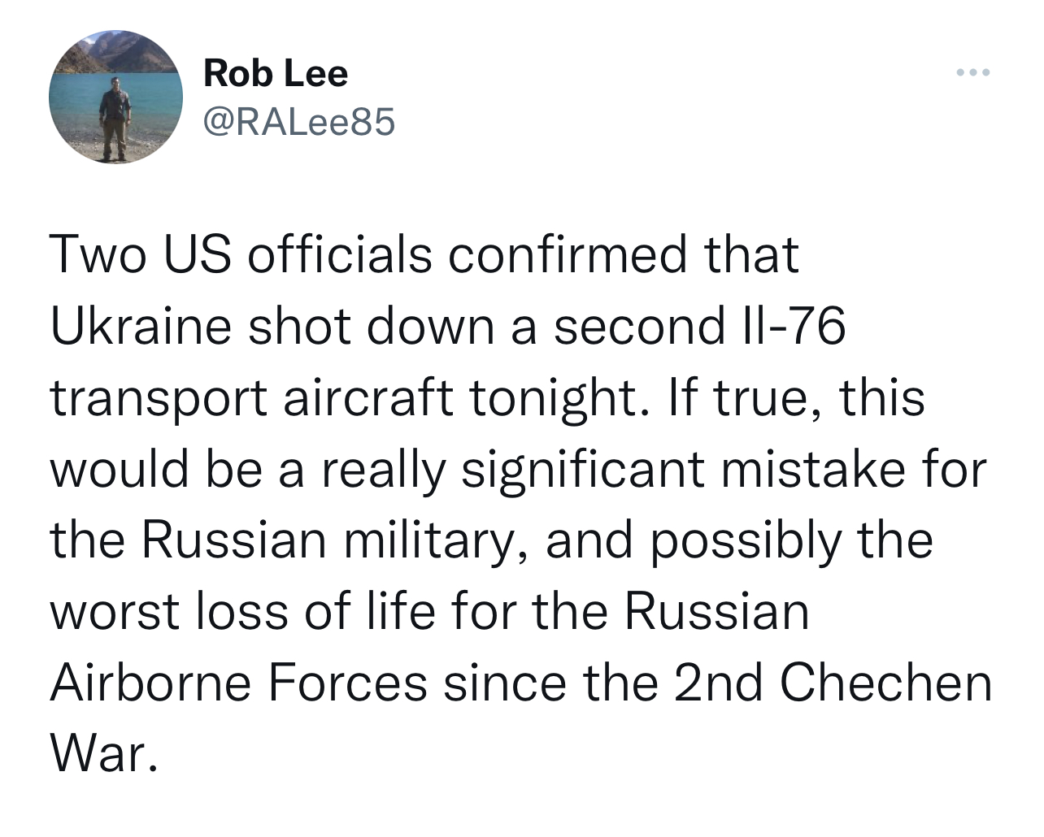Click the phrase "shot down"
Screen dimensions: 1044x837
pyautogui.click(x=372, y=326)
